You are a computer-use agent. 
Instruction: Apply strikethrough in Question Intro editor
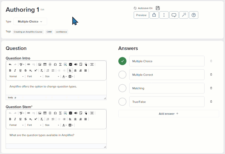26,71
